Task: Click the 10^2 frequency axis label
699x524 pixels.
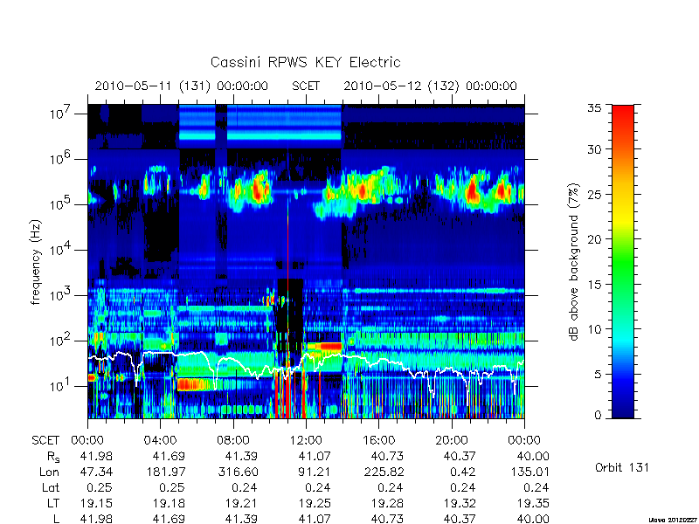Action: [x=61, y=340]
